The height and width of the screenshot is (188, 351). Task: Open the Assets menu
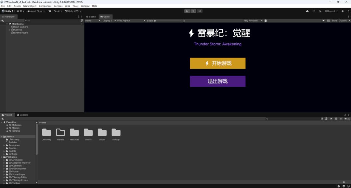click(17, 6)
